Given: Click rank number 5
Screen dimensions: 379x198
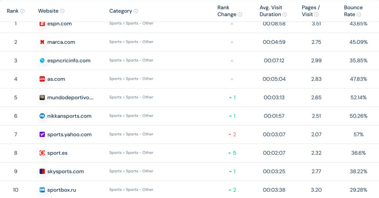Looking at the screenshot, I should tap(16, 97).
